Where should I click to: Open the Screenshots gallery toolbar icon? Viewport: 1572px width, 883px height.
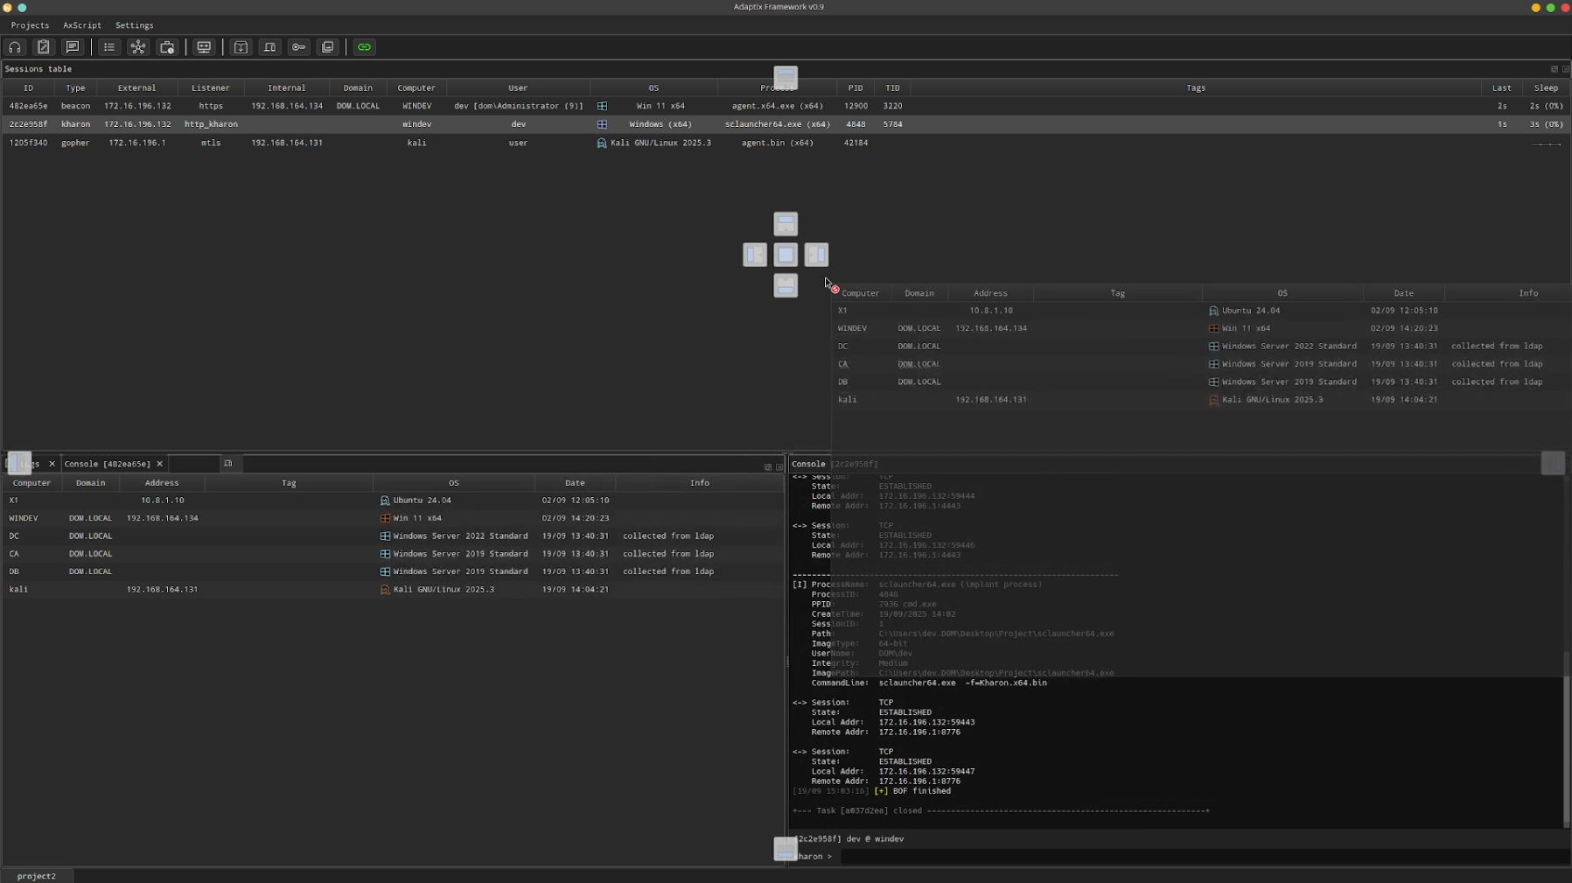click(x=327, y=47)
